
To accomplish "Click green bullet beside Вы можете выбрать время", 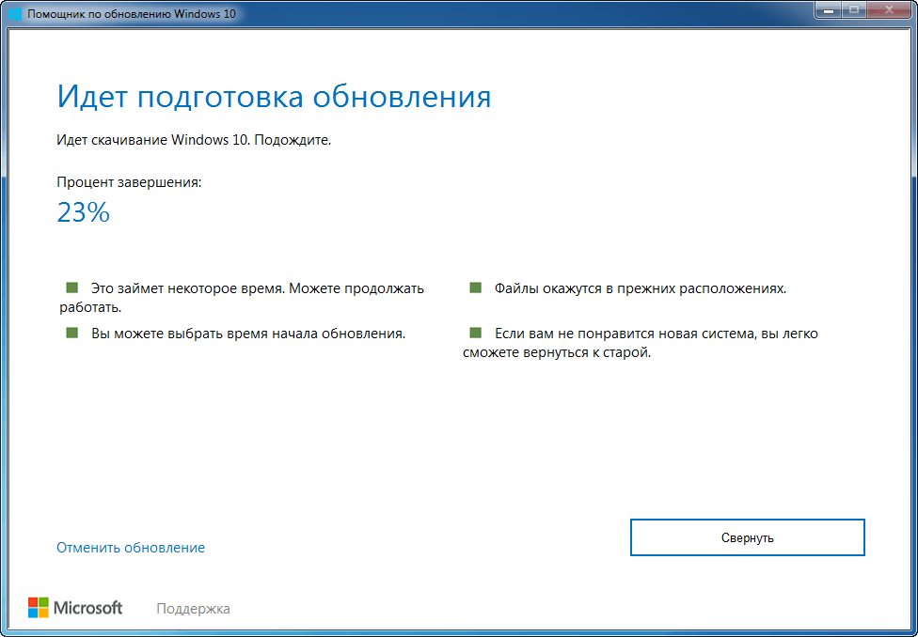I will 72,333.
